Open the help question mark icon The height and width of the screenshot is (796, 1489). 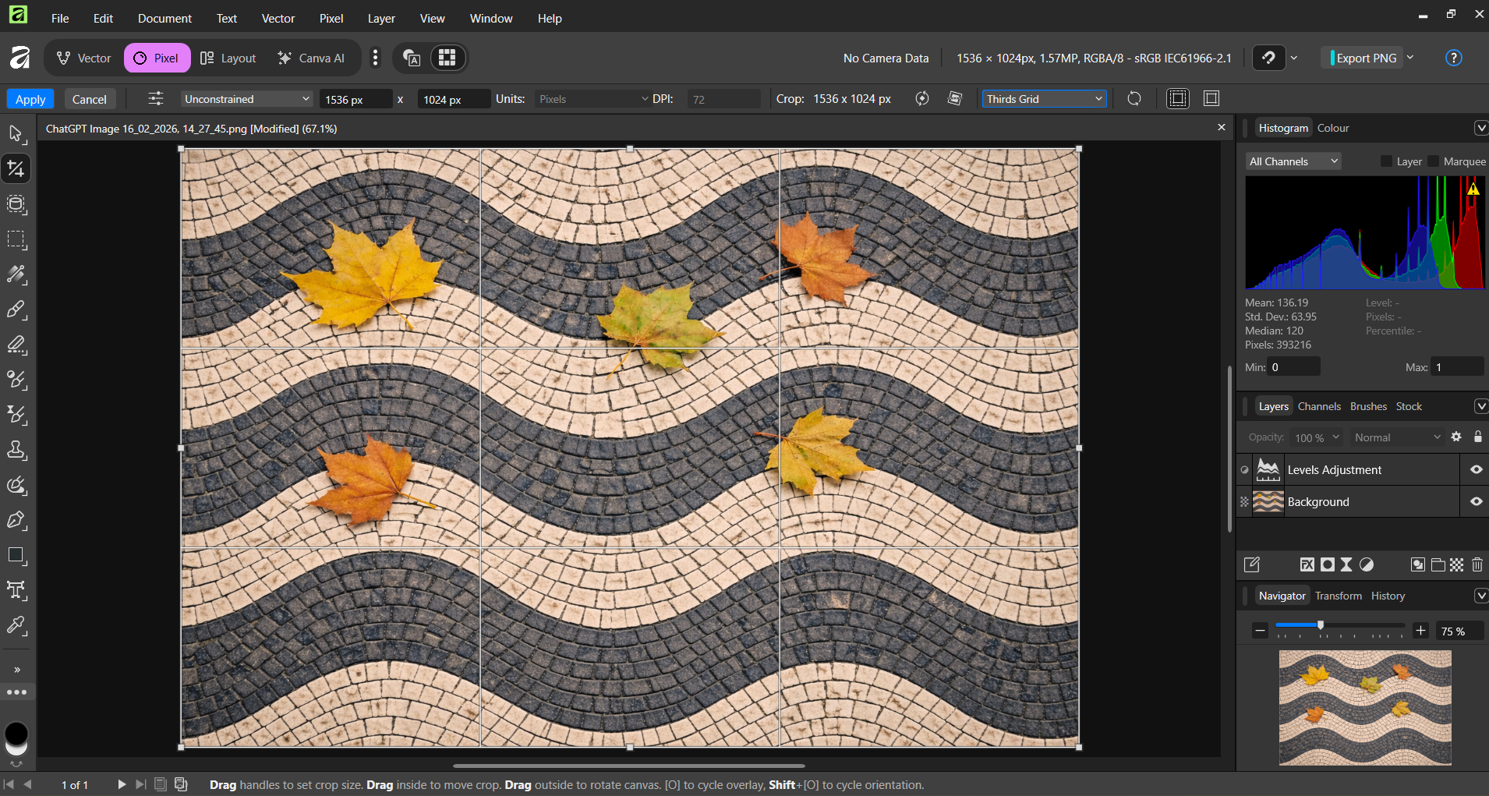[1453, 58]
